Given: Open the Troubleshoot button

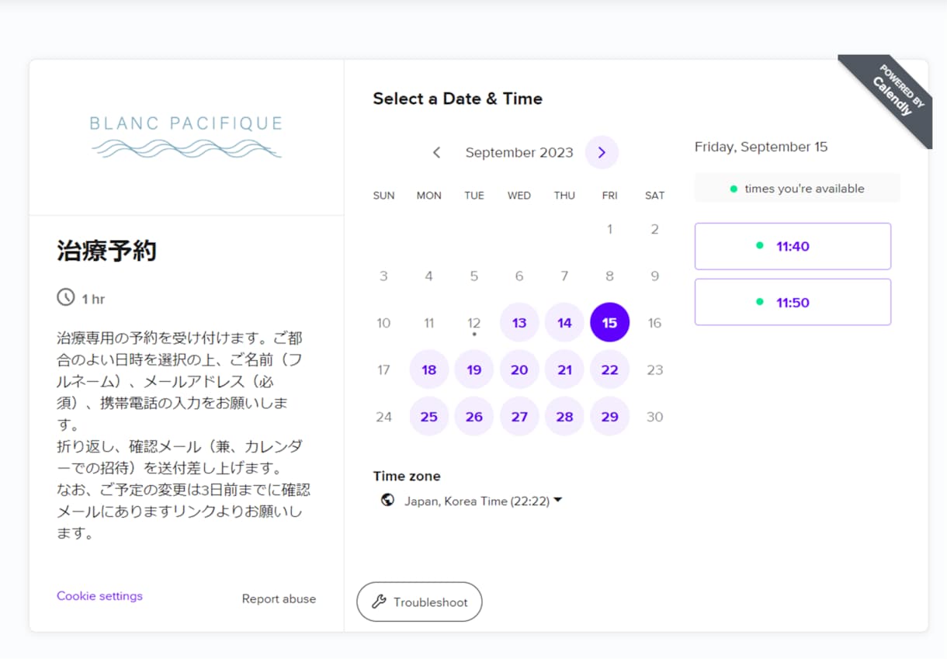Looking at the screenshot, I should [419, 602].
